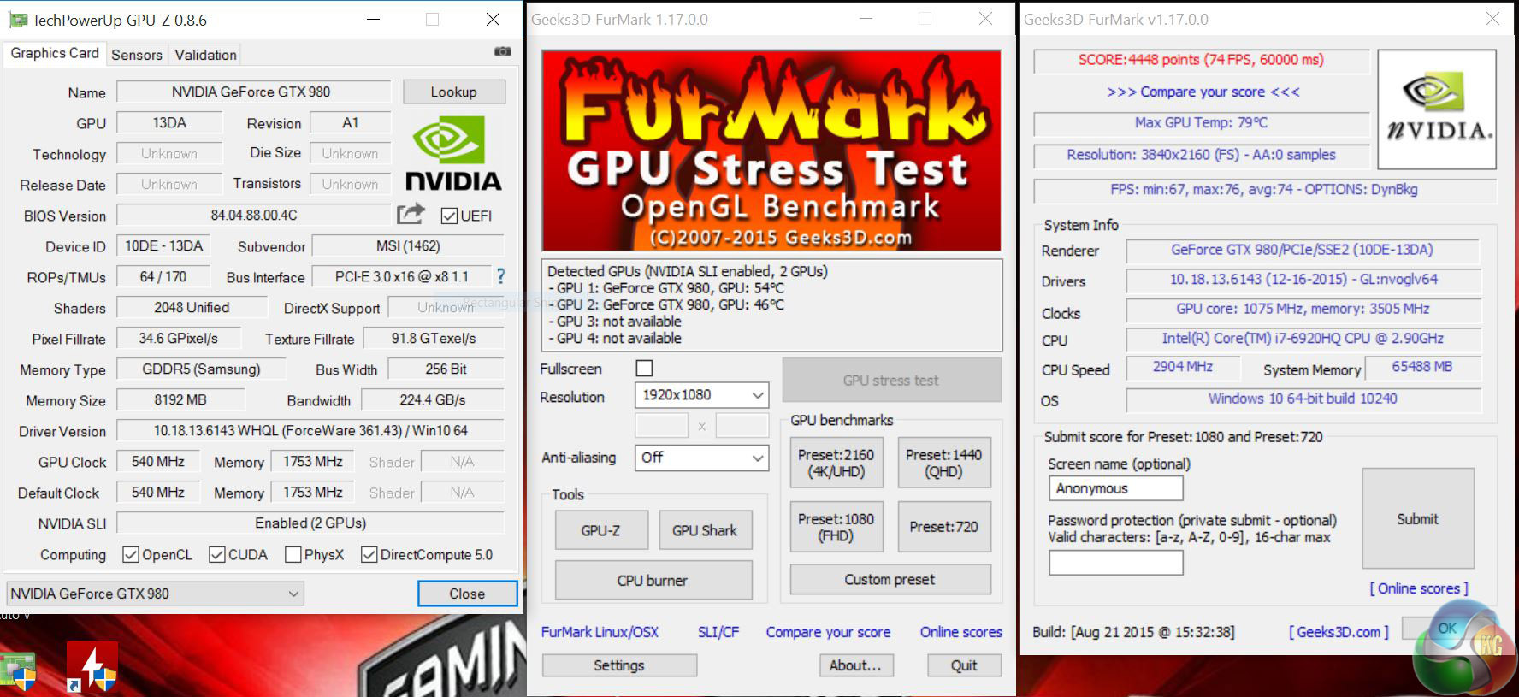Select the Subvendor value MSI (1462)
Image resolution: width=1519 pixels, height=697 pixels.
click(408, 246)
